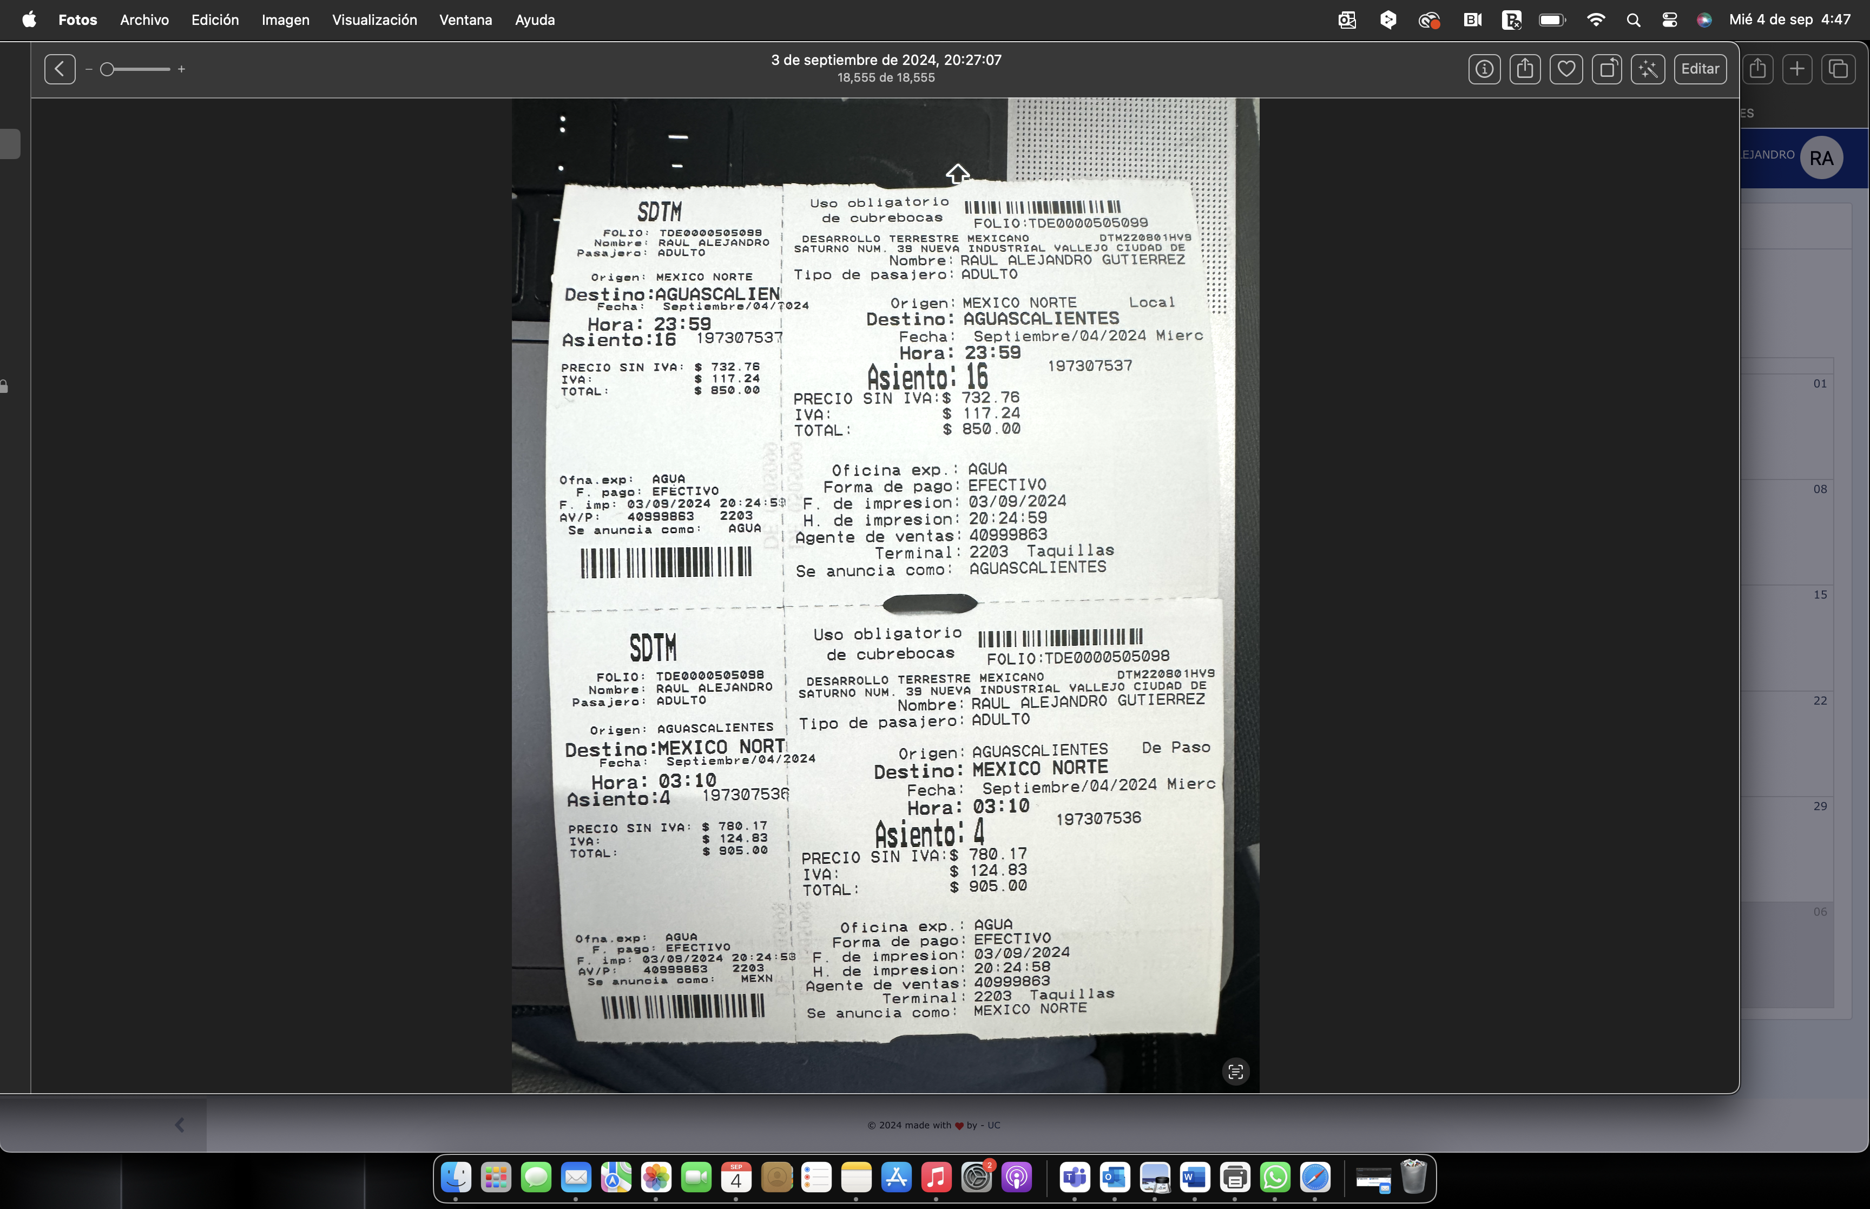Open Safari from the Dock
1870x1209 pixels.
click(x=1314, y=1177)
